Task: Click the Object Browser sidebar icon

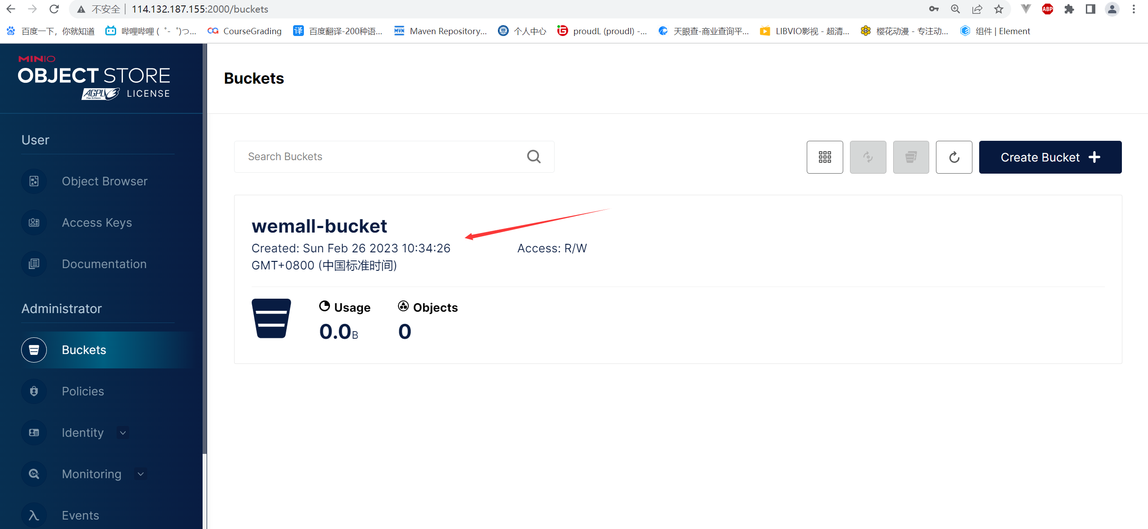Action: (34, 181)
